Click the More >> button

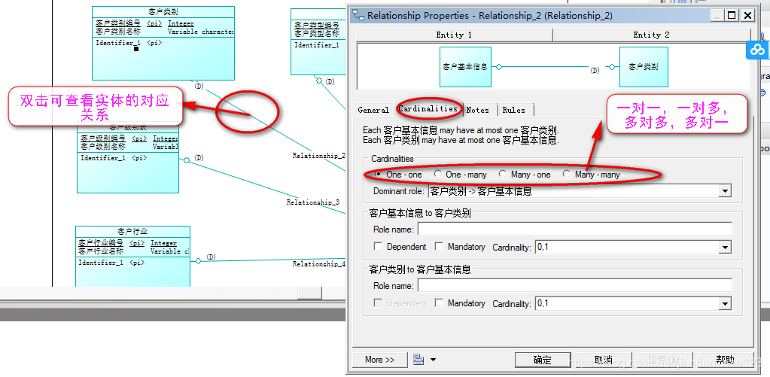coord(379,360)
